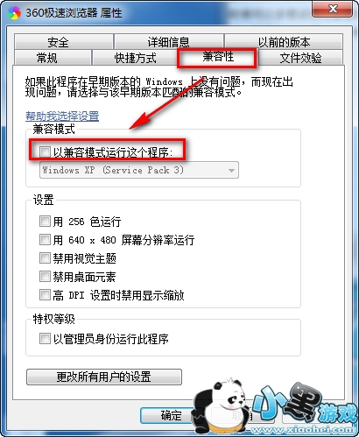The image size is (359, 437).
Task: Click the 更改所有用户的设置 button
Action: click(x=104, y=377)
